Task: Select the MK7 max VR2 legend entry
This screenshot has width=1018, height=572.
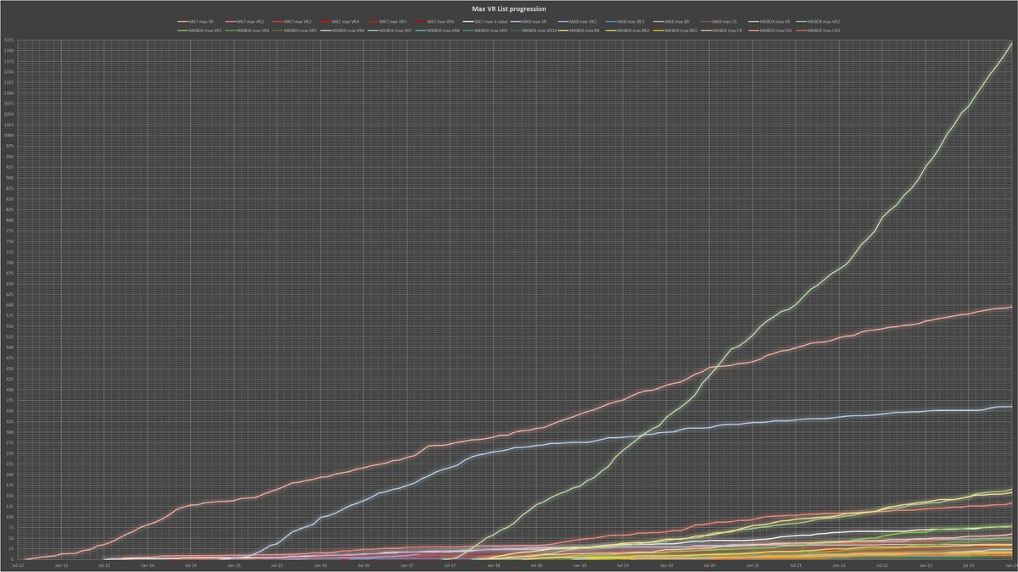Action: (244, 21)
